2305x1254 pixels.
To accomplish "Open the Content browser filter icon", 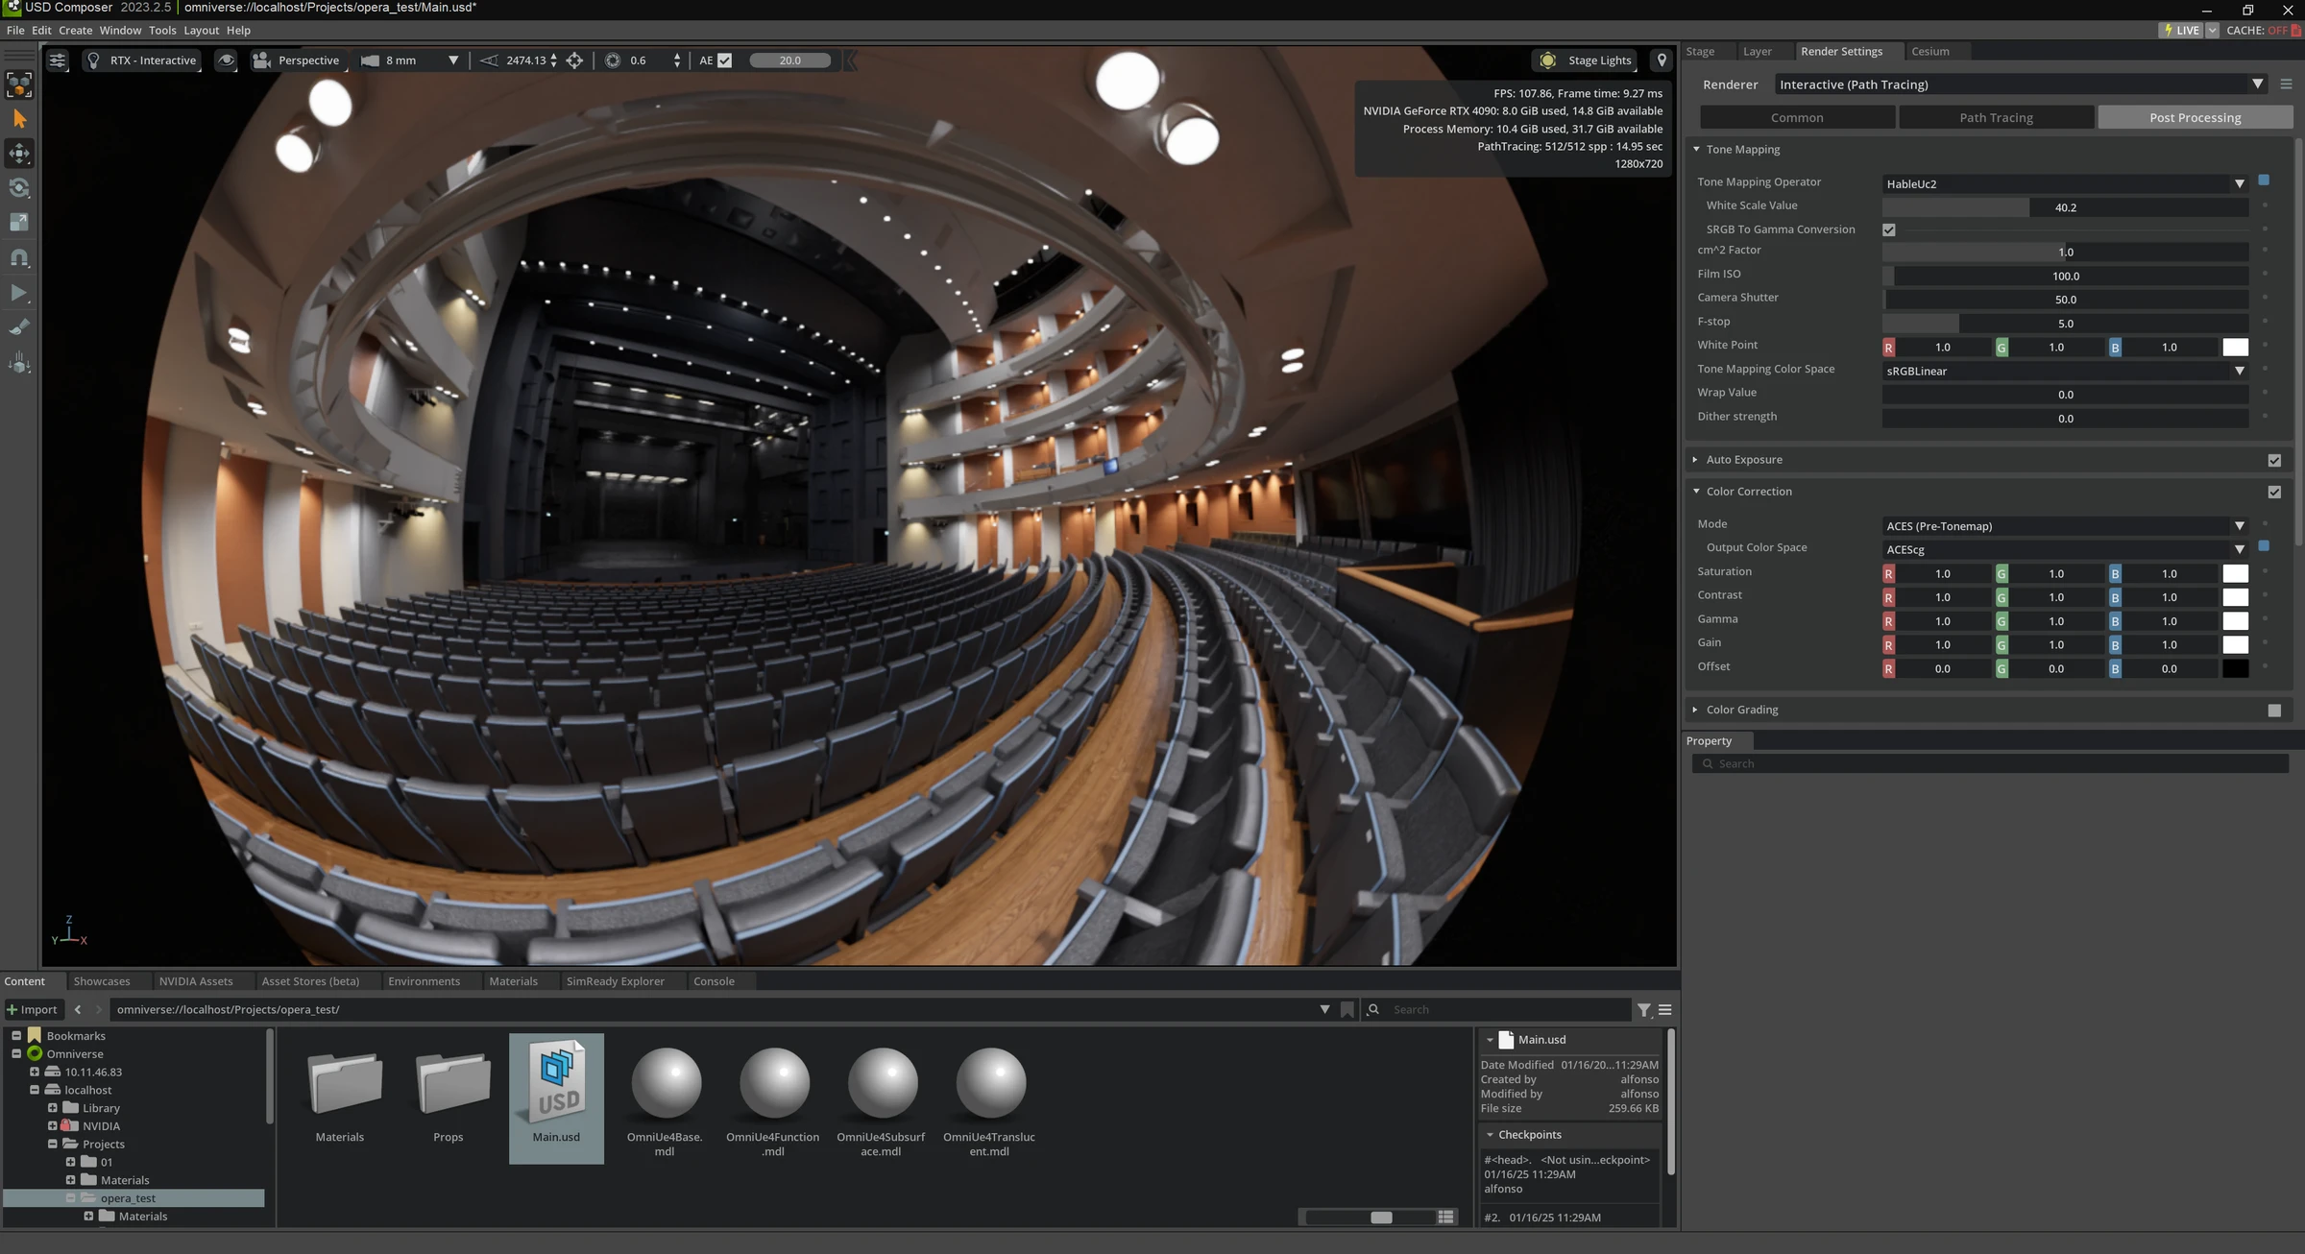I will tap(1644, 1010).
